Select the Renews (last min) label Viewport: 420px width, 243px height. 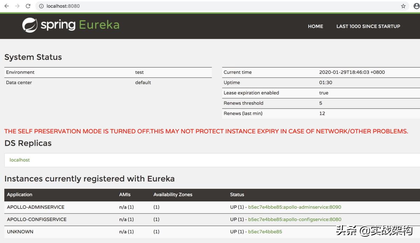243,113
